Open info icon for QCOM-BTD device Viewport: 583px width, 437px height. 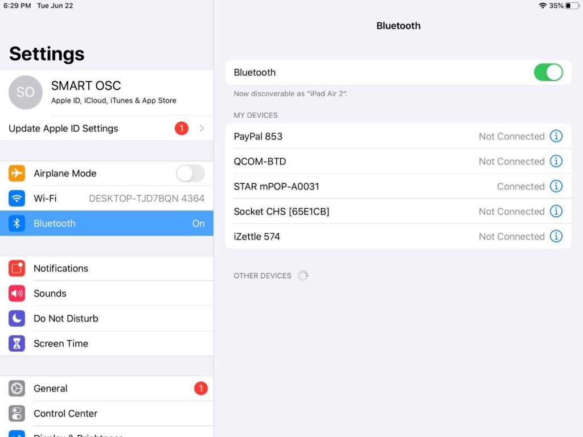556,162
